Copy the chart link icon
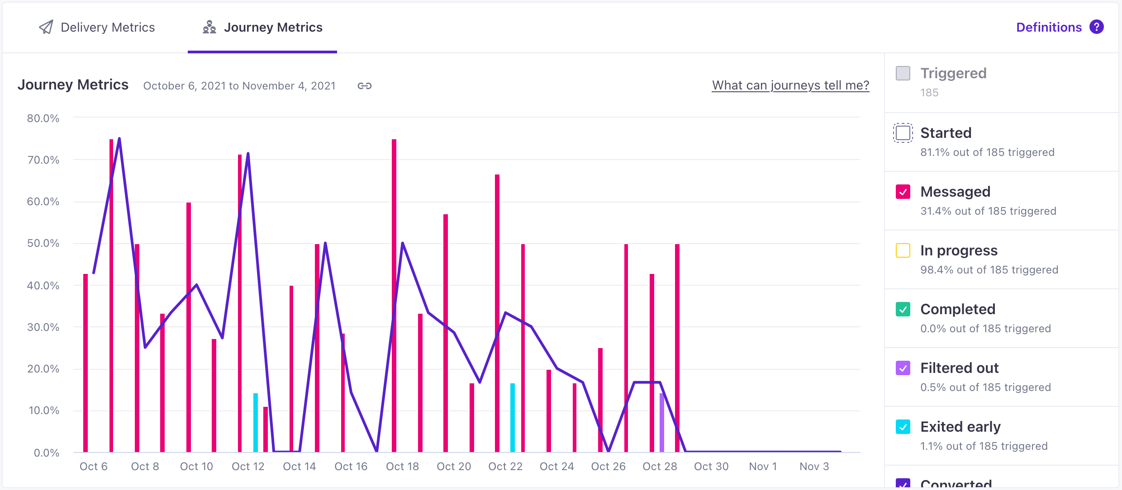 [365, 86]
